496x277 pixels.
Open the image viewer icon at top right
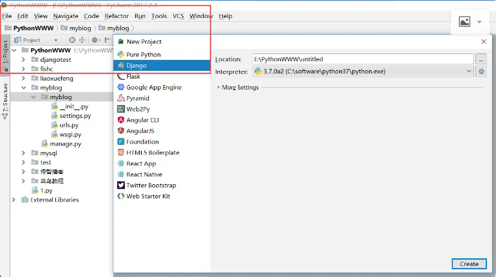464,22
